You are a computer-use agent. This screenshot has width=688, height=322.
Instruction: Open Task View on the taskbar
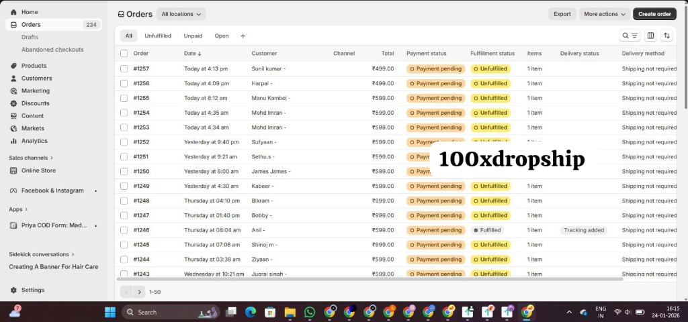click(231, 312)
